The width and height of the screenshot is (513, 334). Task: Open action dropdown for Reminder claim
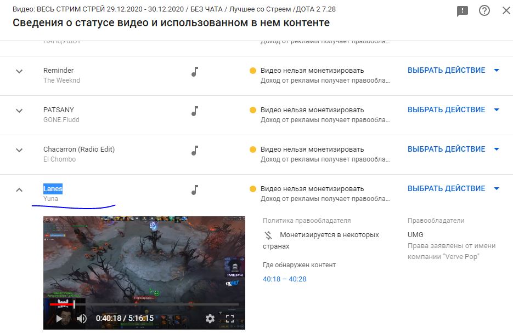coord(453,70)
